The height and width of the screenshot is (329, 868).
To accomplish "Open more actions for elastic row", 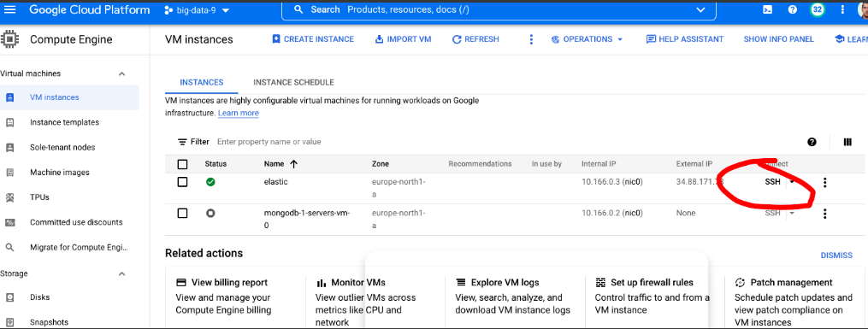I will click(x=825, y=183).
